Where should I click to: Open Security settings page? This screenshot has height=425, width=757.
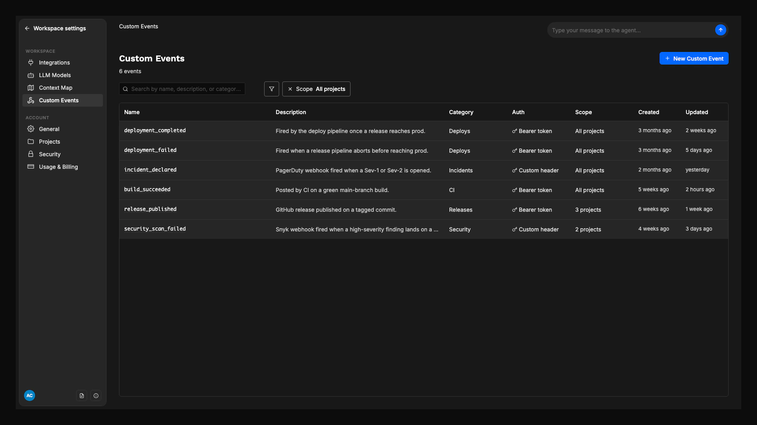click(x=63, y=154)
